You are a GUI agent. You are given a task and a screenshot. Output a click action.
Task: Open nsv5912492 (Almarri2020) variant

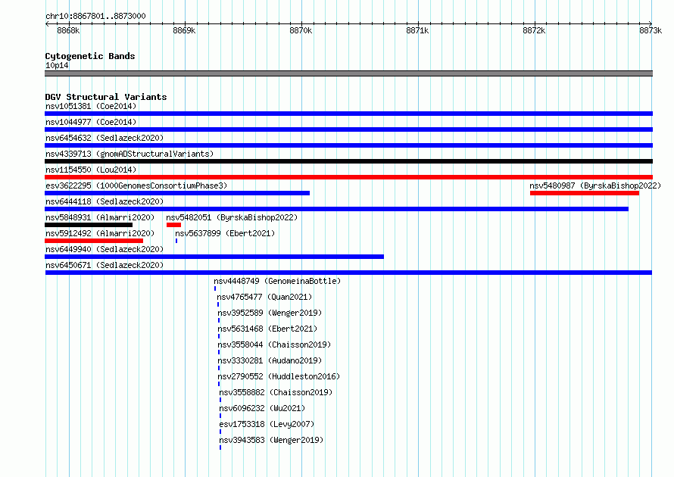(x=100, y=233)
